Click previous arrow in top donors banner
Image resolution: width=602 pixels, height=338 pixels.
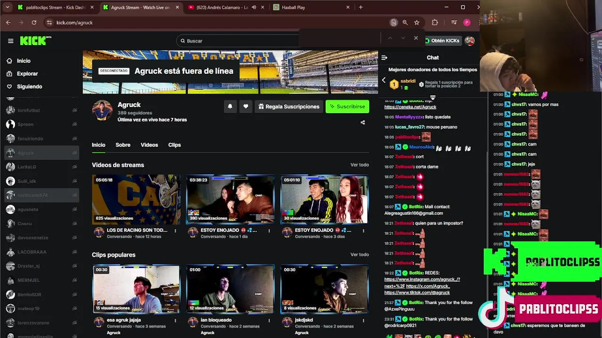click(384, 80)
